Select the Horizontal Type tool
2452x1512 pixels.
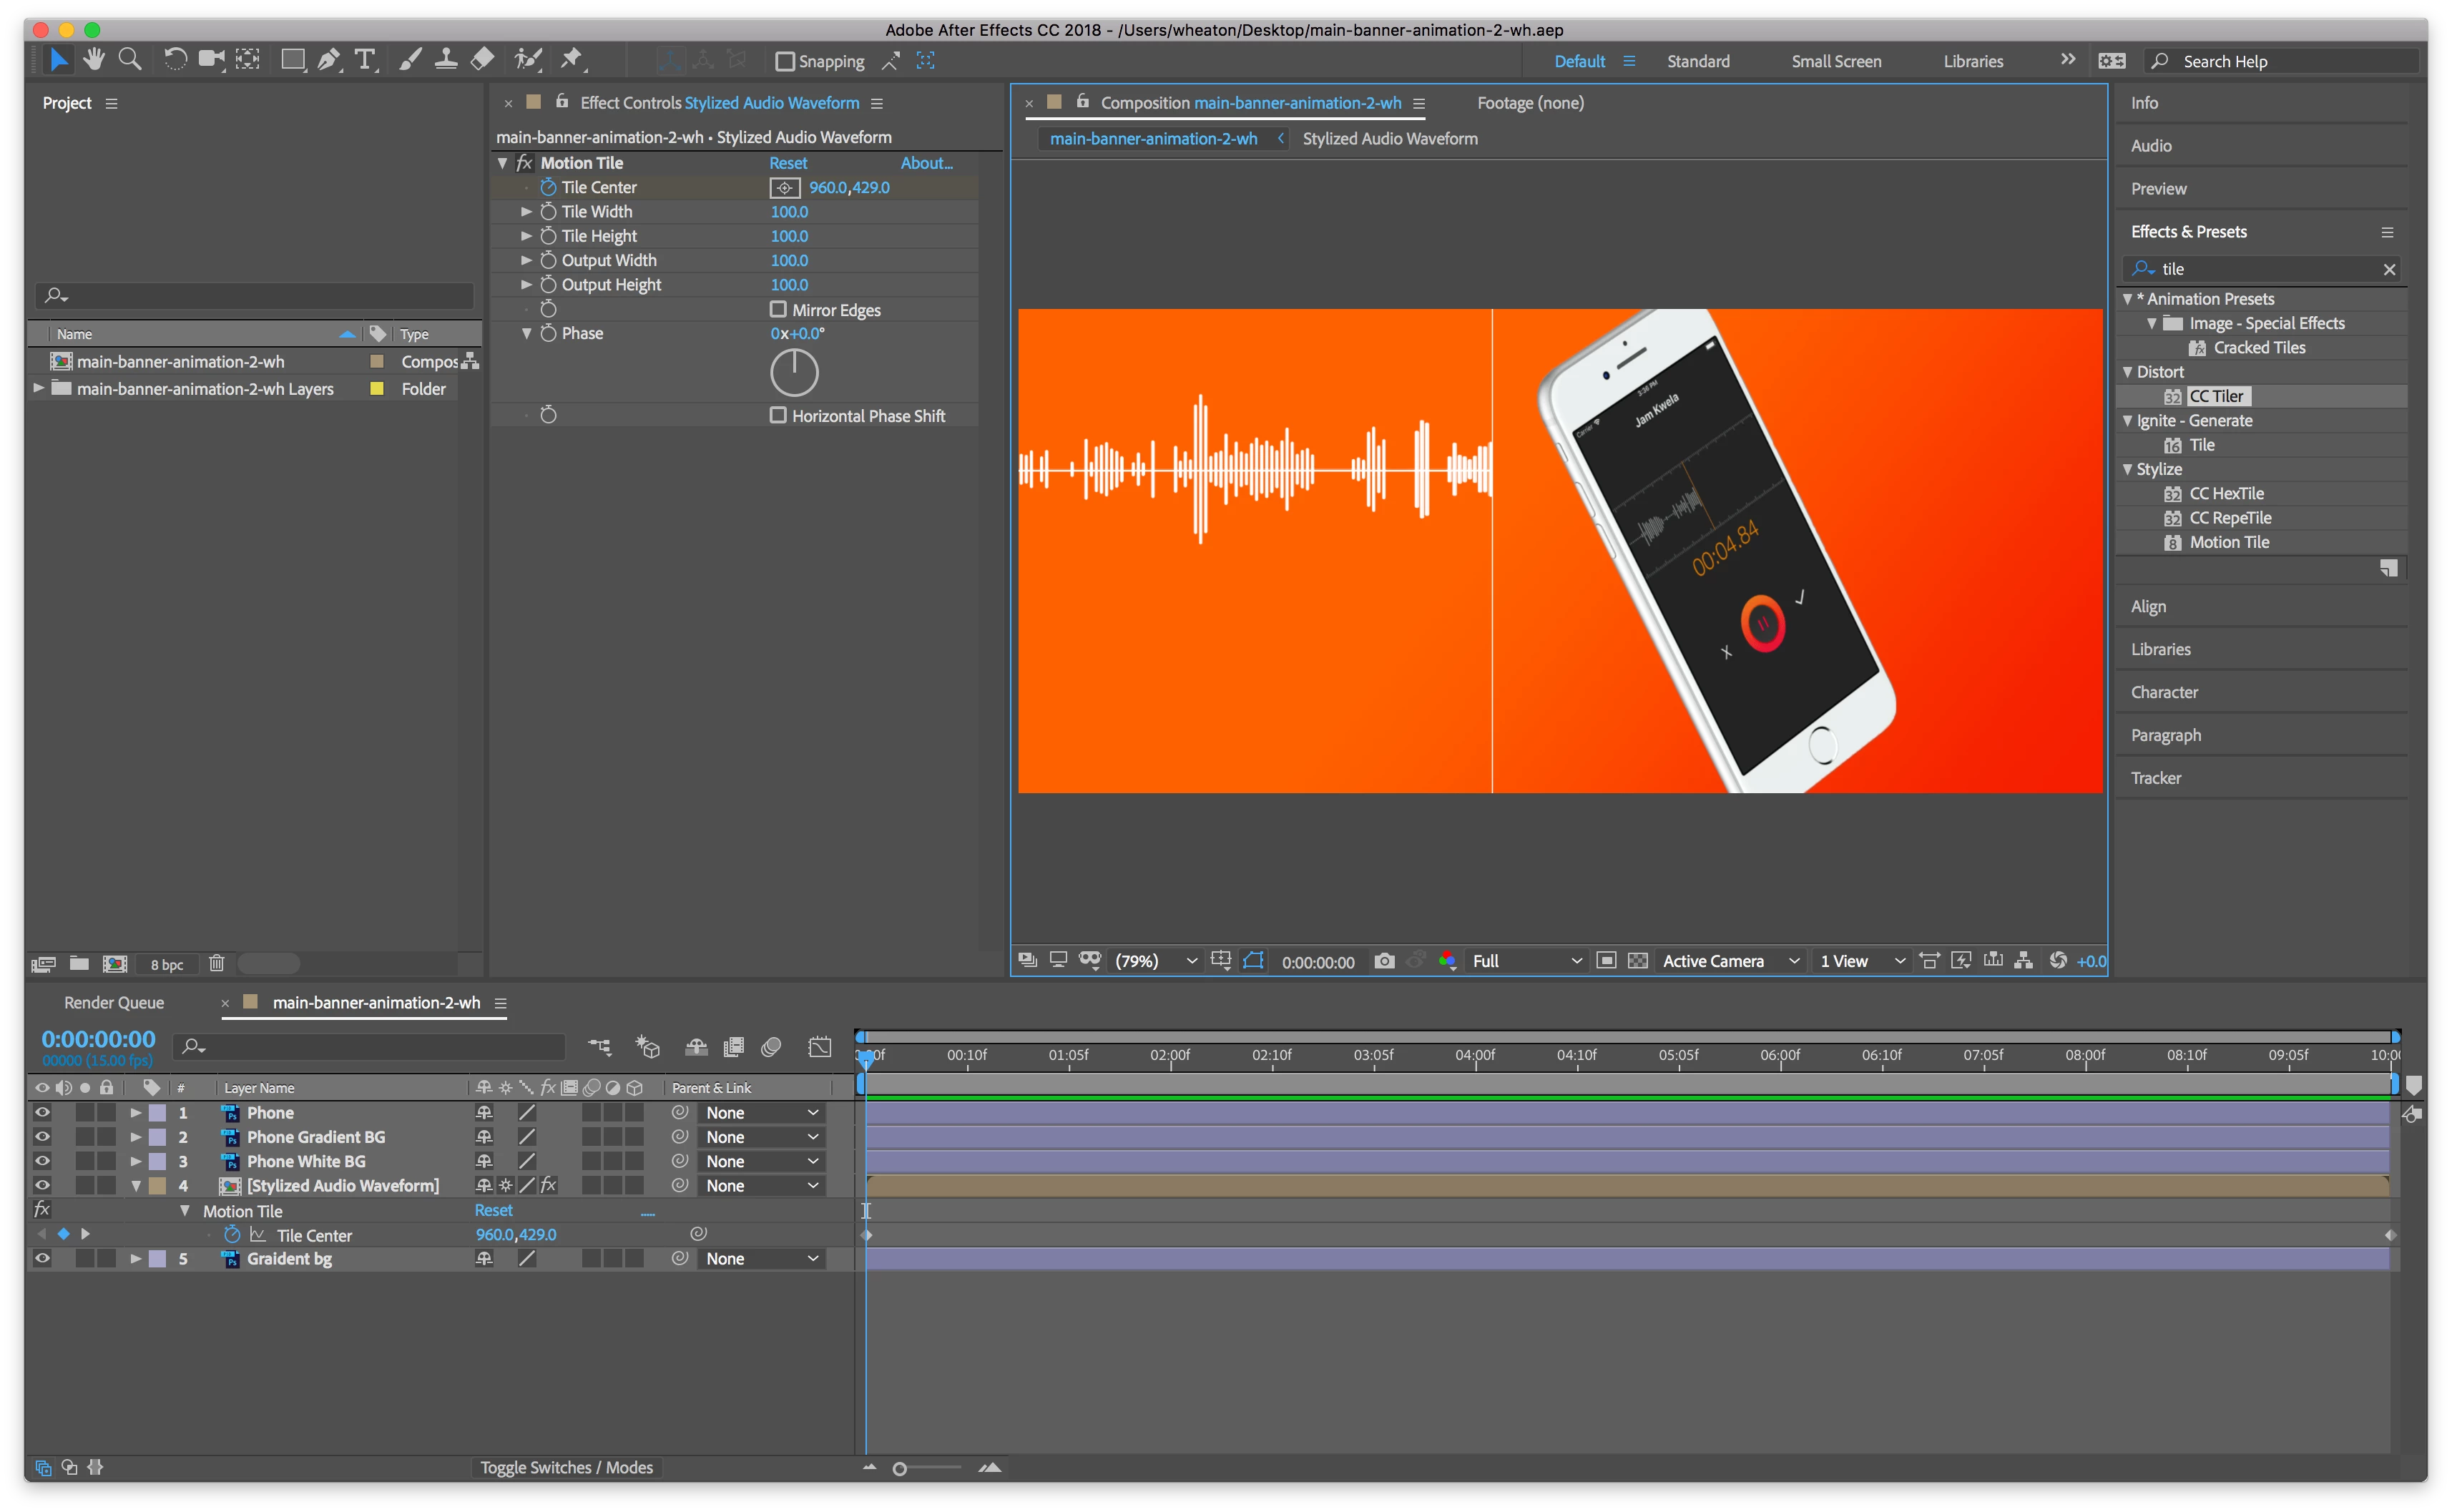coord(365,60)
